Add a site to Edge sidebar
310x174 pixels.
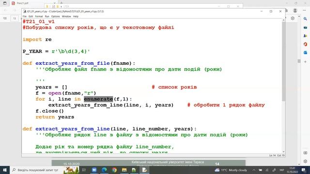coord(305,62)
